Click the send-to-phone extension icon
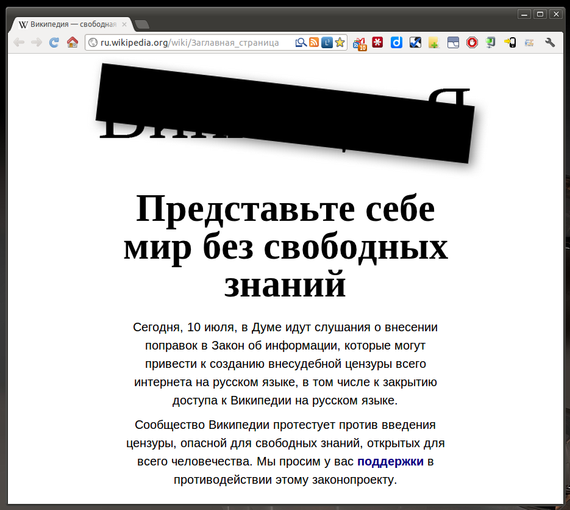Viewport: 570px width, 510px height. 510,43
